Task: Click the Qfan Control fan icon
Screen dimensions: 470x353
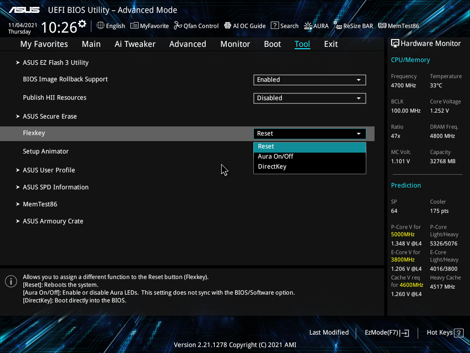Action: pyautogui.click(x=178, y=26)
